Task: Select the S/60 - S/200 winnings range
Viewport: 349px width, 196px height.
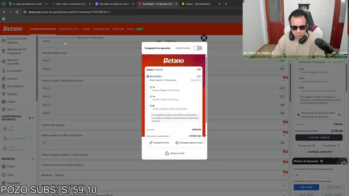Action: pos(306,187)
